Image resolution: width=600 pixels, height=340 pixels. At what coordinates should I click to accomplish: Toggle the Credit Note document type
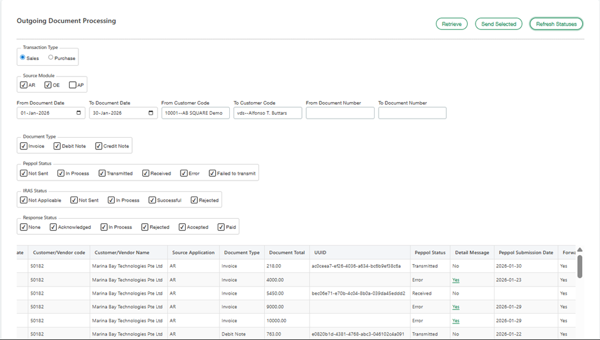99,146
